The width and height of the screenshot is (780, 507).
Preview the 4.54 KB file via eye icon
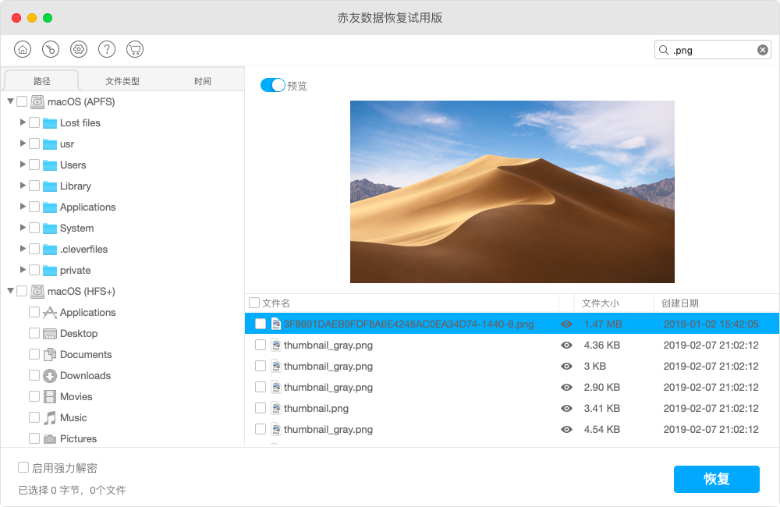(566, 429)
